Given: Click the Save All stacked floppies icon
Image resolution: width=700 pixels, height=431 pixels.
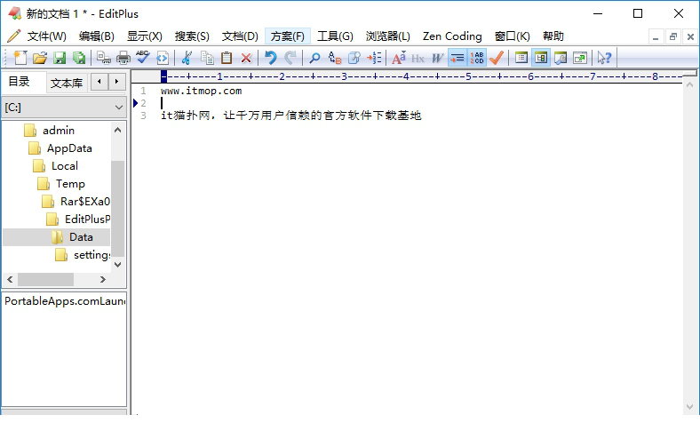Looking at the screenshot, I should 79,58.
